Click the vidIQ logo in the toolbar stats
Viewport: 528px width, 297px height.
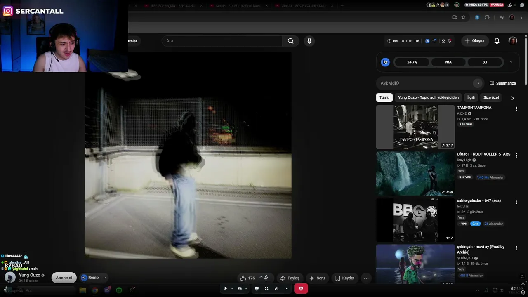click(x=427, y=41)
